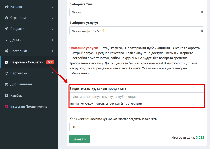This screenshot has height=149, width=210.
Task: Expand the Кэшбэк submenu arrow
Action: tap(52, 96)
